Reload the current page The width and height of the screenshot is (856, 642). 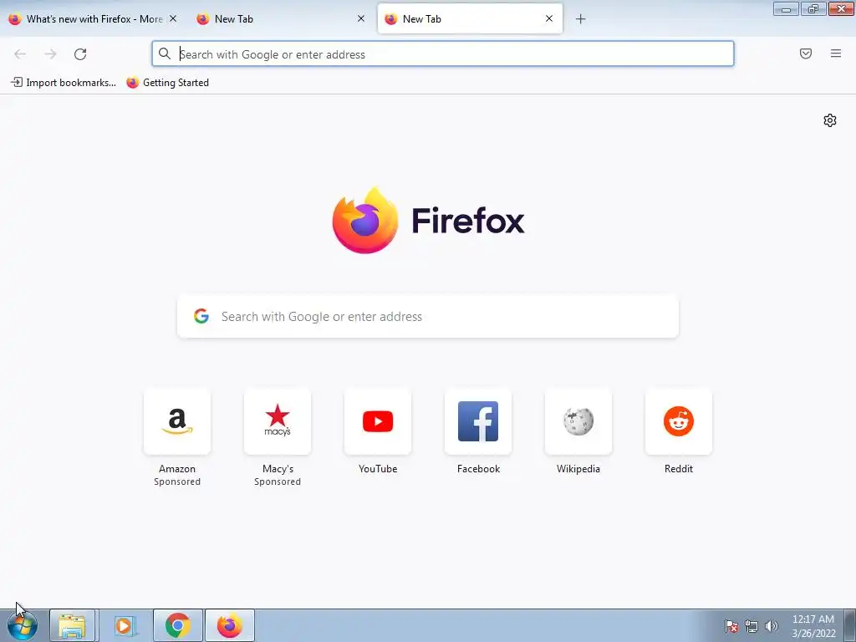(80, 54)
